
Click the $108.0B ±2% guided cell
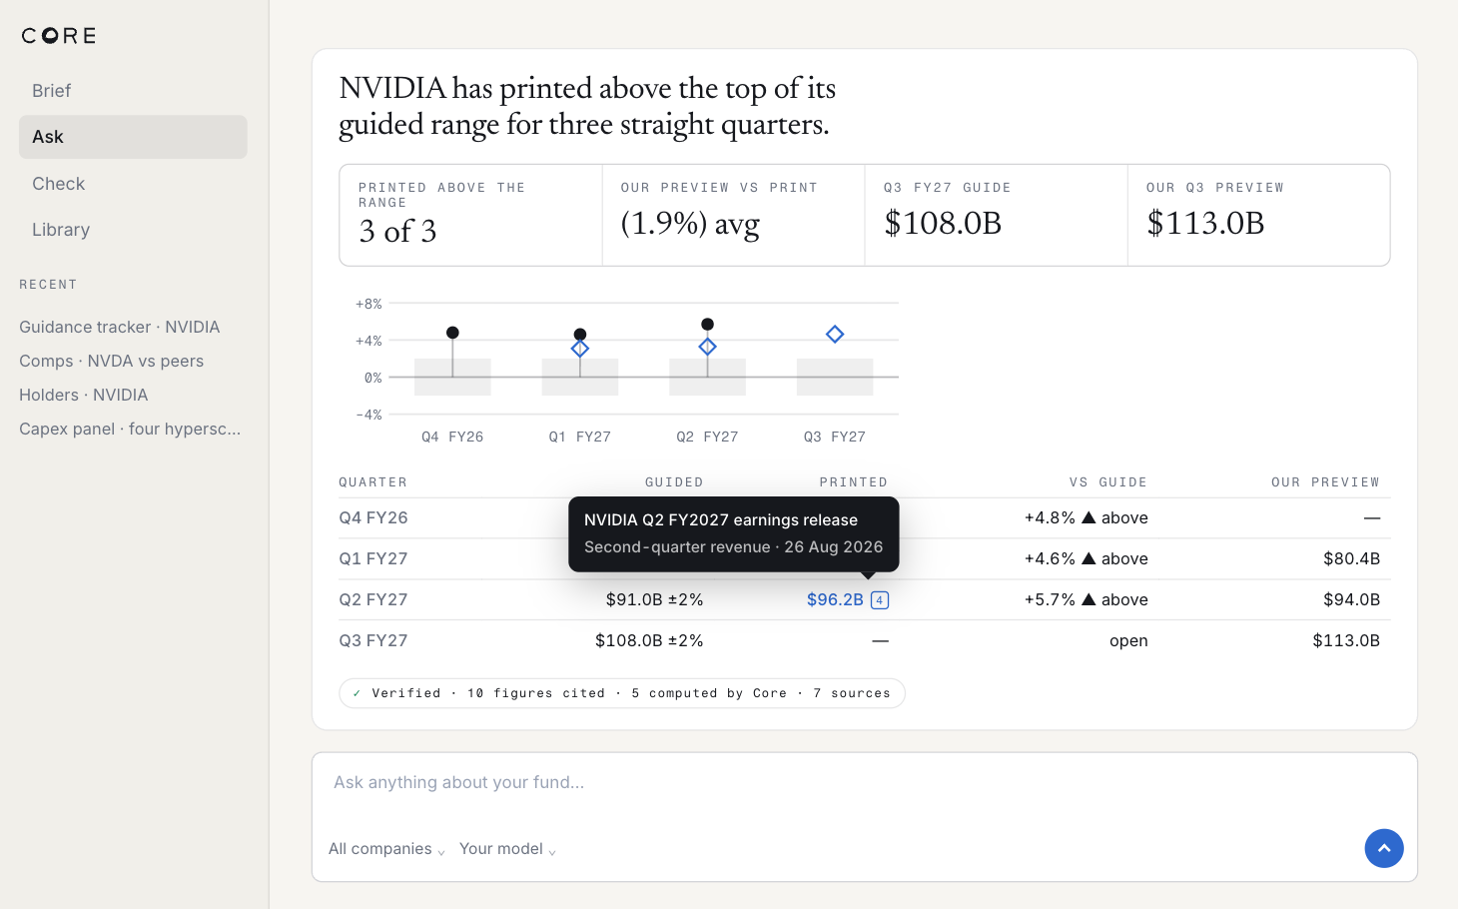point(649,641)
